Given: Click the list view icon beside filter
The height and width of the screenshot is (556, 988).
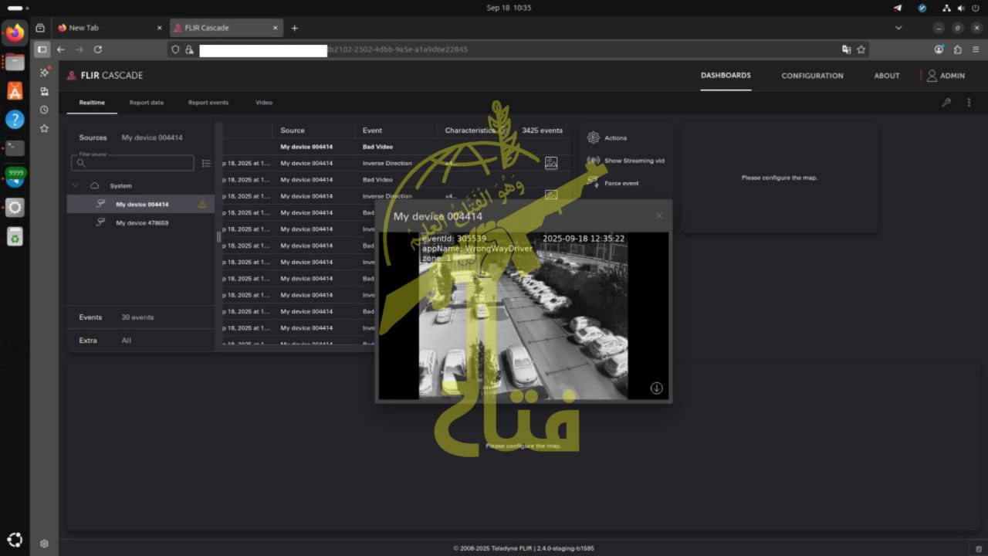Looking at the screenshot, I should [206, 164].
